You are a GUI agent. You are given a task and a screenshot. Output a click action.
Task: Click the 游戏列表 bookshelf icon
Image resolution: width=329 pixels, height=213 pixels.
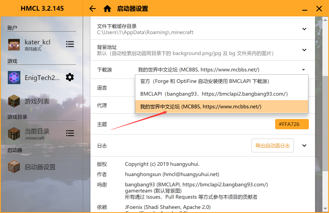(14, 101)
